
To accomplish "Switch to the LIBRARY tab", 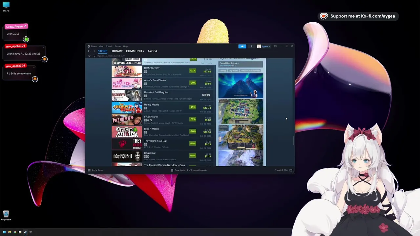I will (x=116, y=51).
